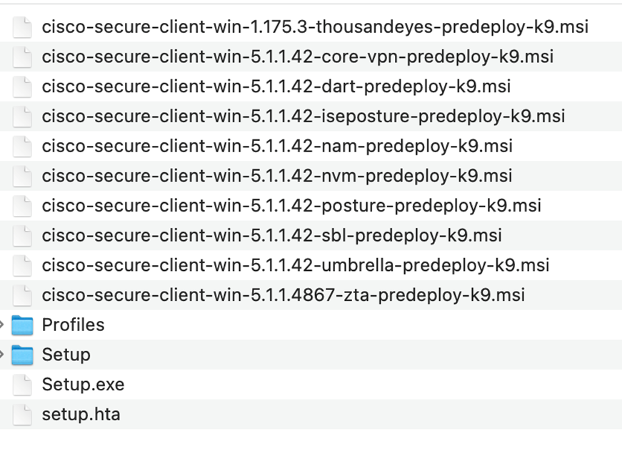Click the core-vpn predeploy msi file icon
Image resolution: width=622 pixels, height=456 pixels.
tap(22, 56)
